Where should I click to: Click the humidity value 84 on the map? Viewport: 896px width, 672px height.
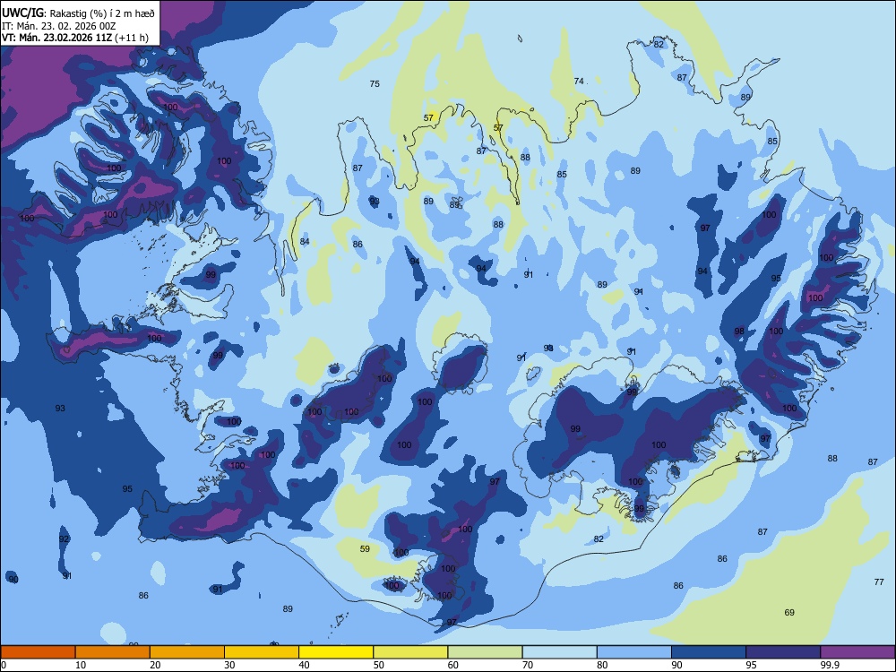[305, 241]
